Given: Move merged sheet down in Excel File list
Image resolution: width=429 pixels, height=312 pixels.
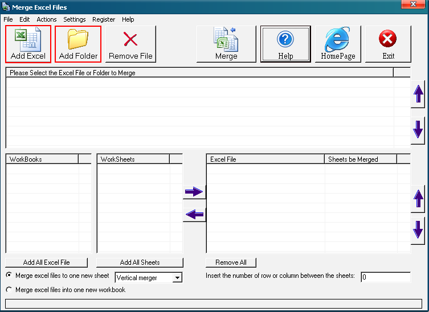Looking at the screenshot, I should tap(418, 229).
